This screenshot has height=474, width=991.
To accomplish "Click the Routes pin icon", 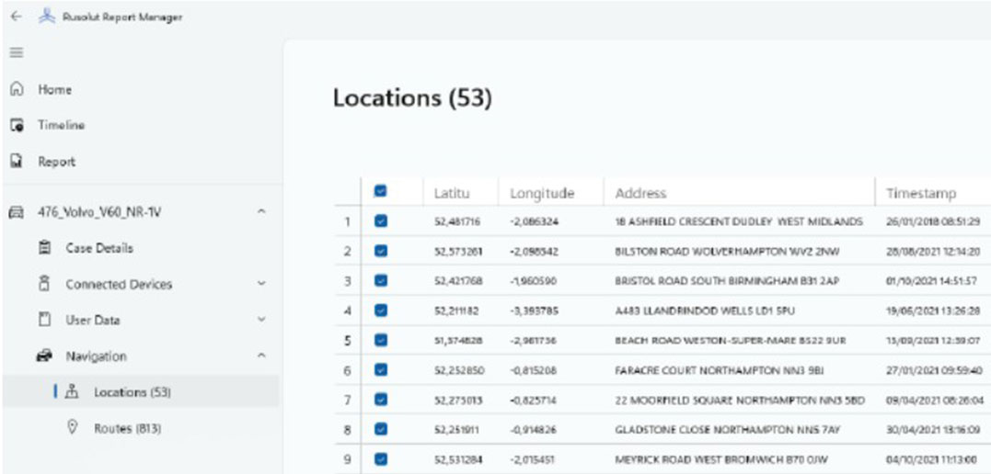I will click(71, 428).
